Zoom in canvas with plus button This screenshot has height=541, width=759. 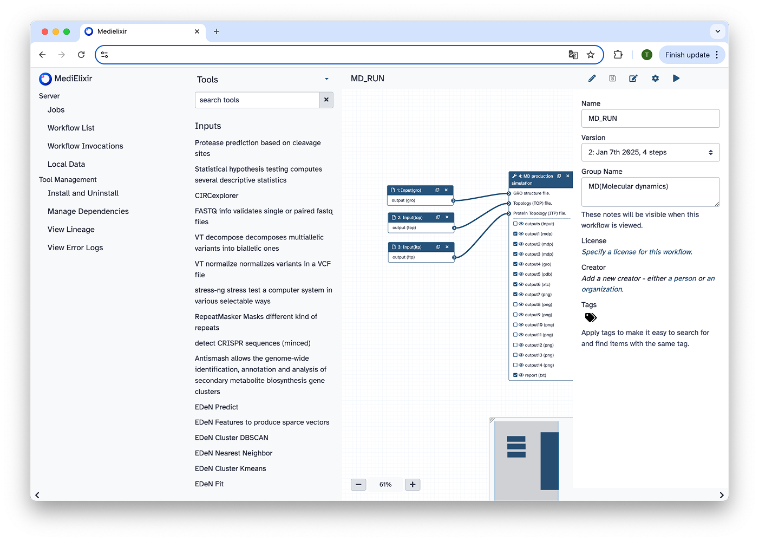click(x=413, y=485)
